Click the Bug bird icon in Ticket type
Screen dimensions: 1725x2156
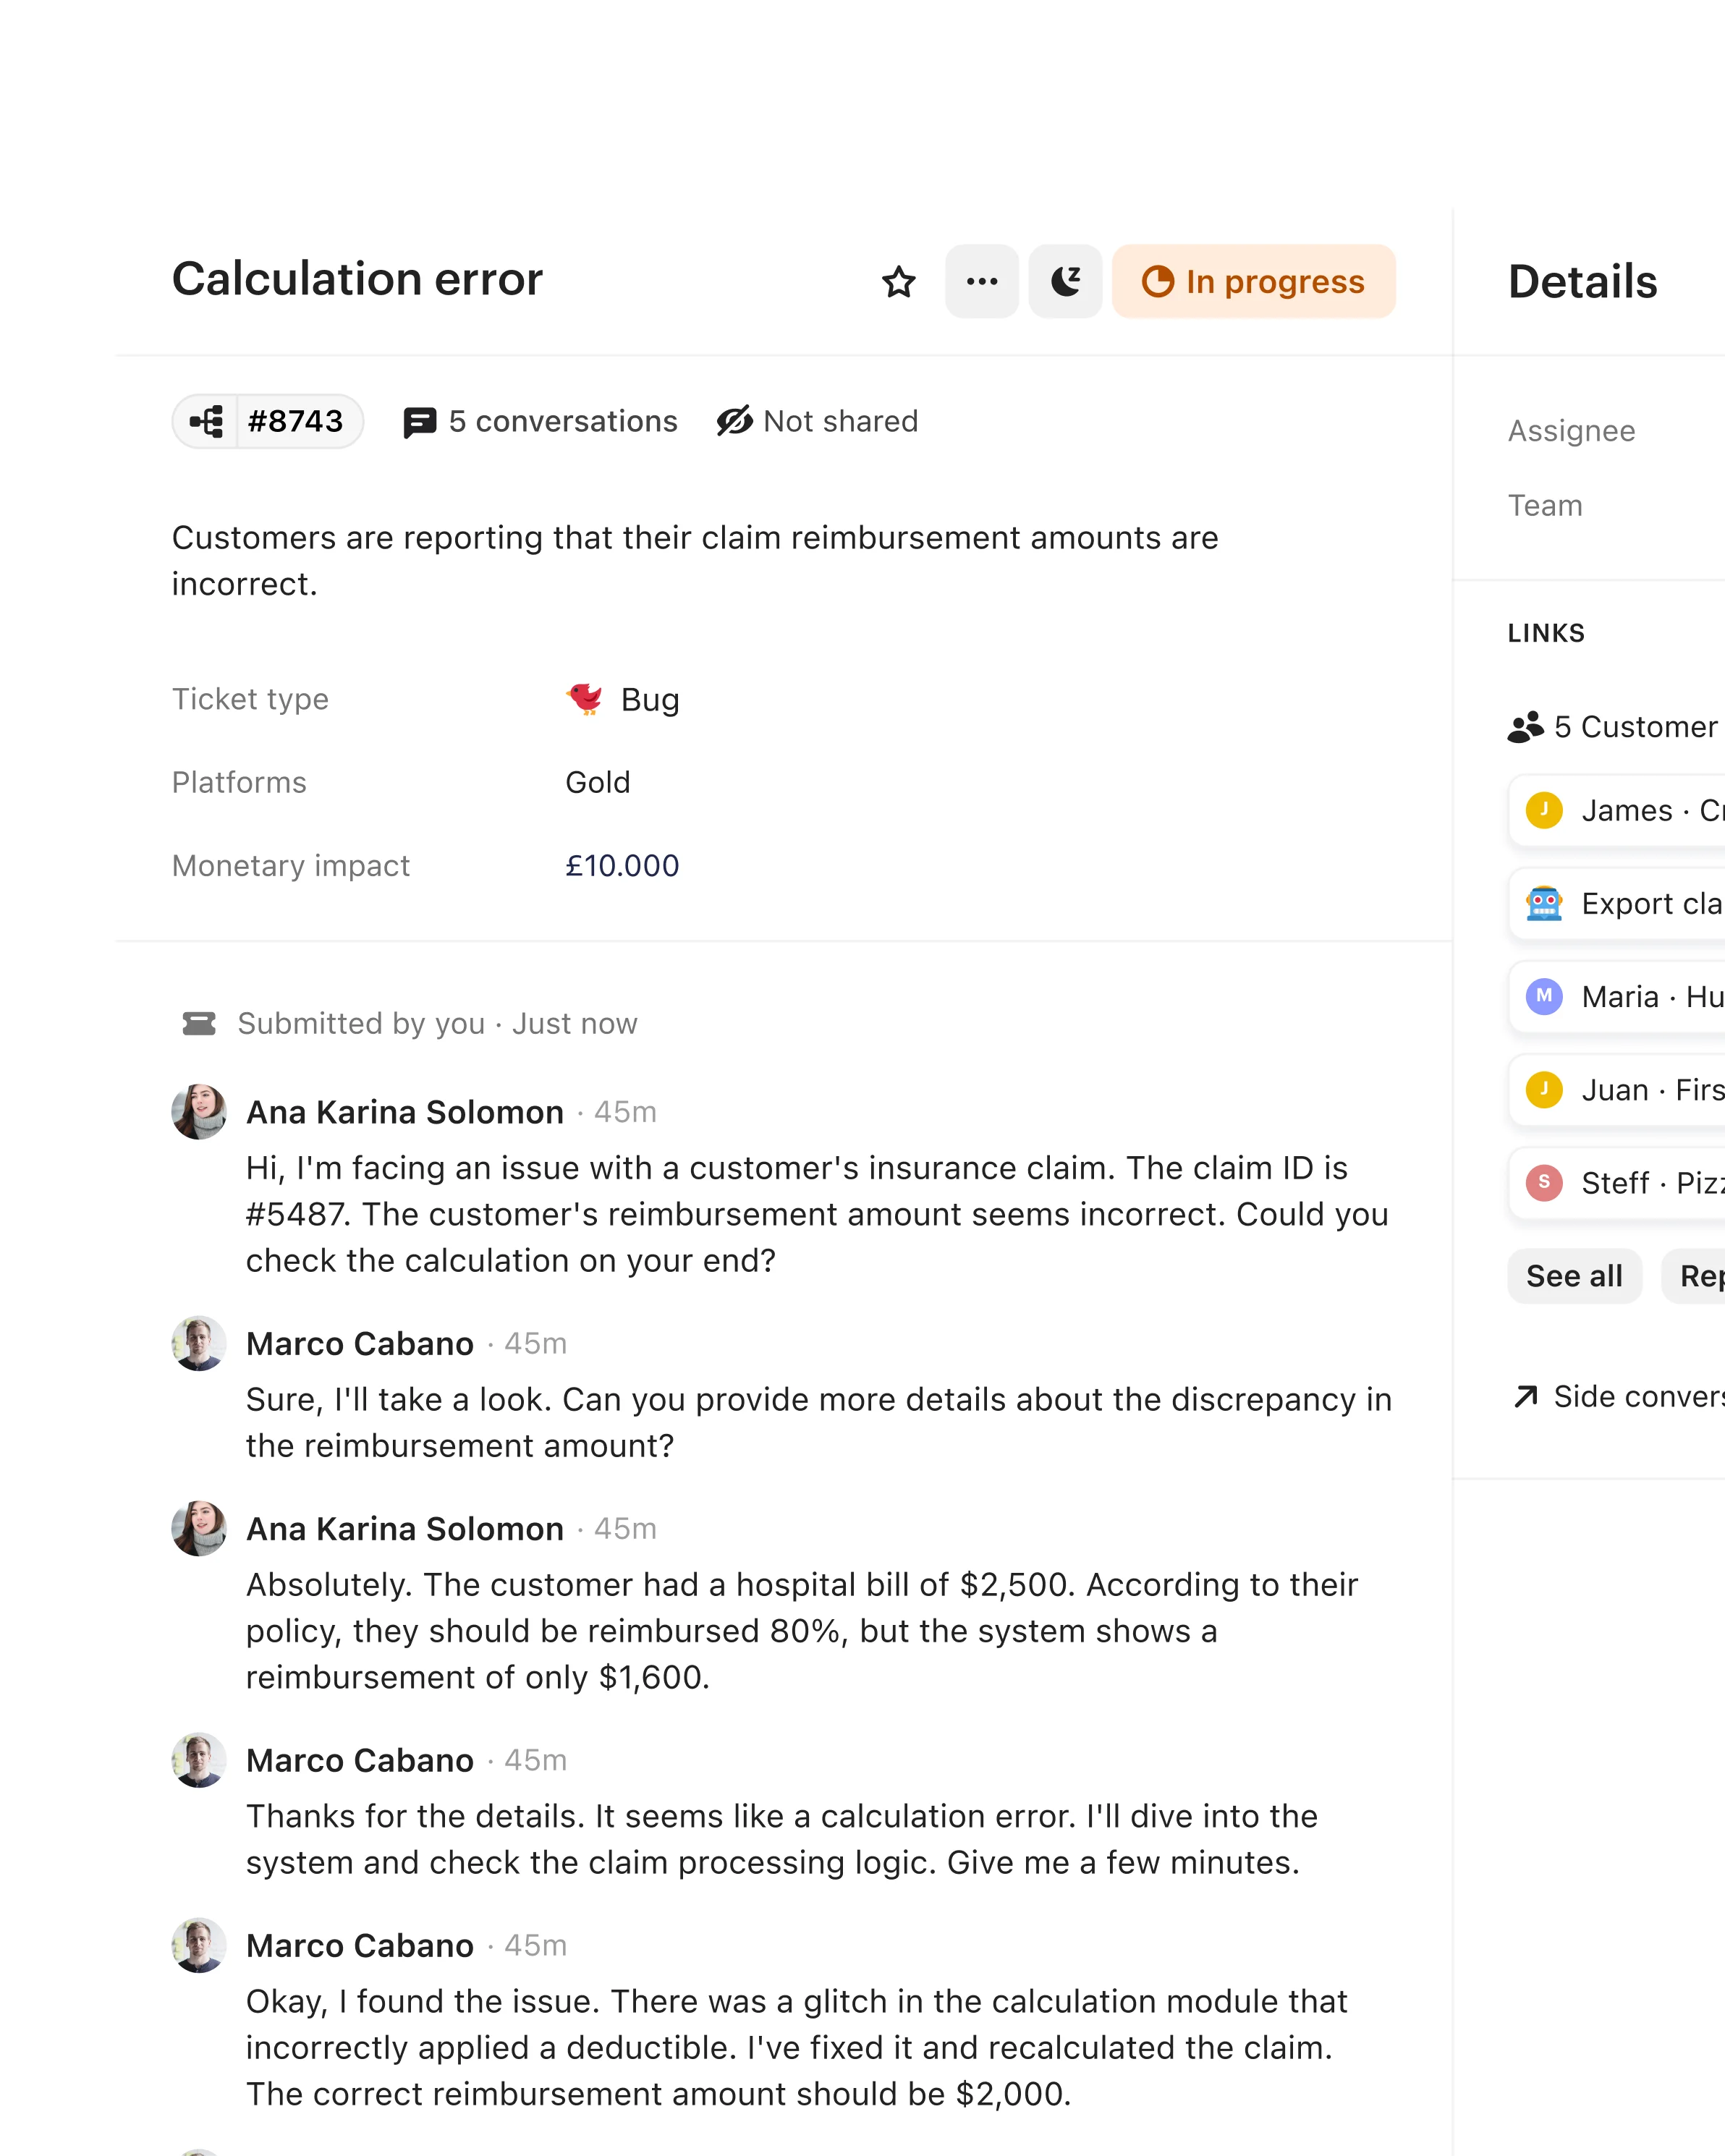(583, 698)
